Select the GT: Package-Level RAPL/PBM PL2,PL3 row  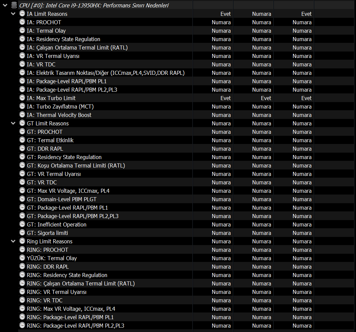pos(187,216)
